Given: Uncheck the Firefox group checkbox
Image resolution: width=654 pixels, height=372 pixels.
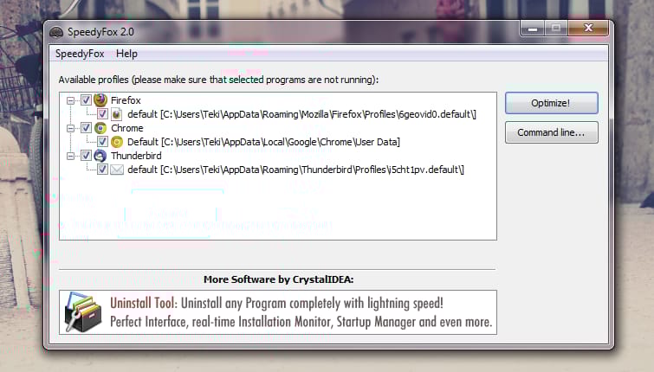Looking at the screenshot, I should coord(86,100).
